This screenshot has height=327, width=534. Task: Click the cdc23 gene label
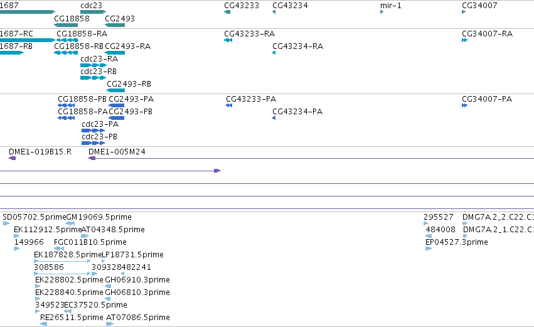point(91,6)
